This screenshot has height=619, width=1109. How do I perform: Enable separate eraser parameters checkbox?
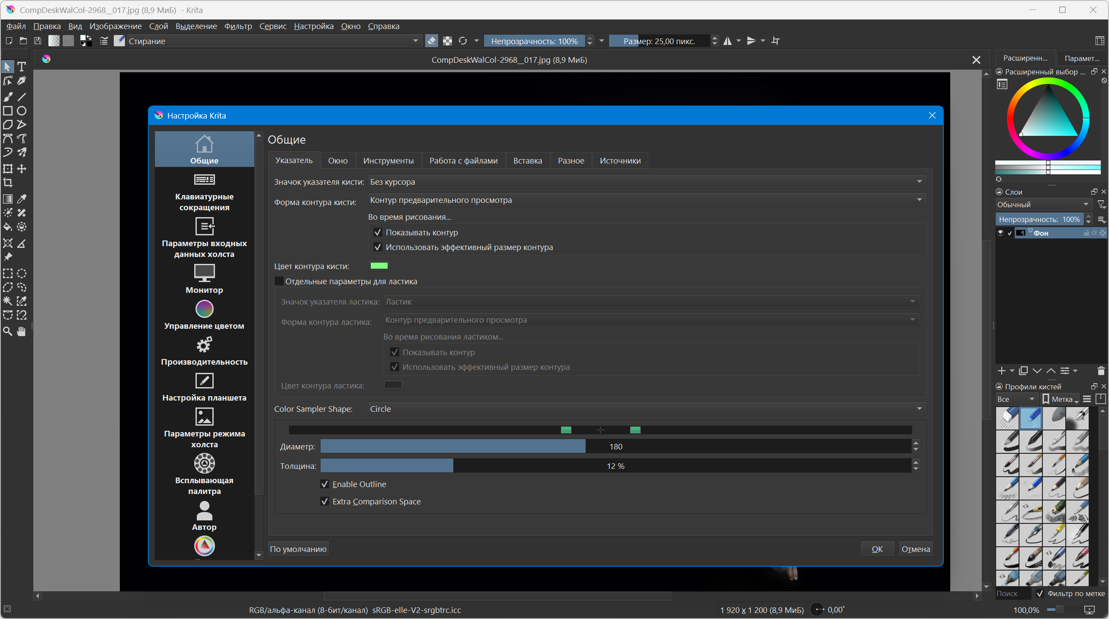pyautogui.click(x=279, y=281)
